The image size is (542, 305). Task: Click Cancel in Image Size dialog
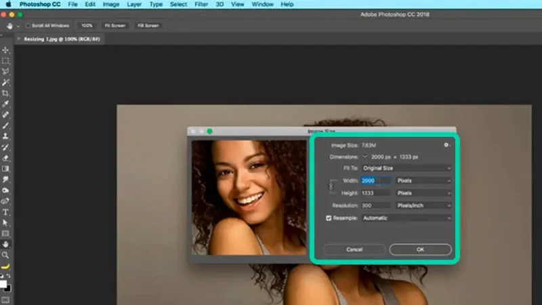click(x=354, y=249)
